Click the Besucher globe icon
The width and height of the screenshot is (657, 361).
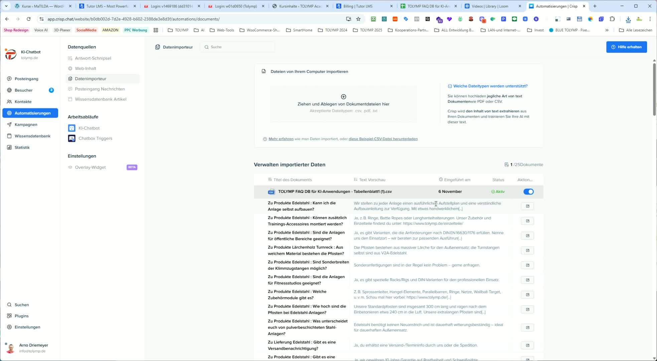pyautogui.click(x=9, y=90)
